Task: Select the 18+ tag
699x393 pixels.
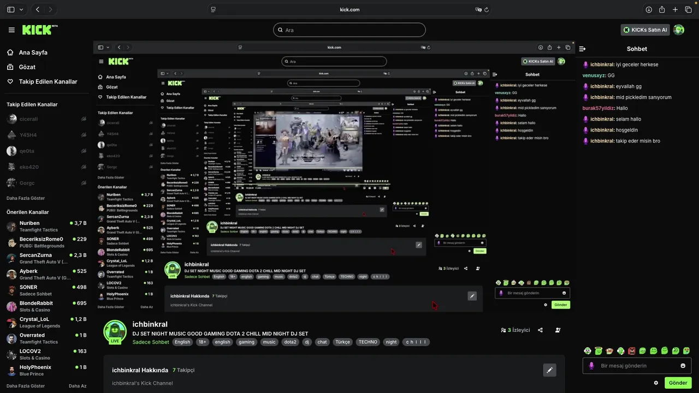Action: pyautogui.click(x=203, y=342)
